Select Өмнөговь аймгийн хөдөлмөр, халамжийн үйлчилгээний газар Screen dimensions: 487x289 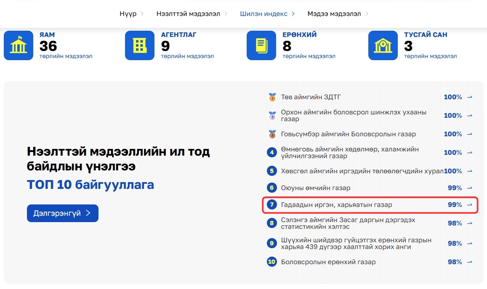click(x=349, y=153)
